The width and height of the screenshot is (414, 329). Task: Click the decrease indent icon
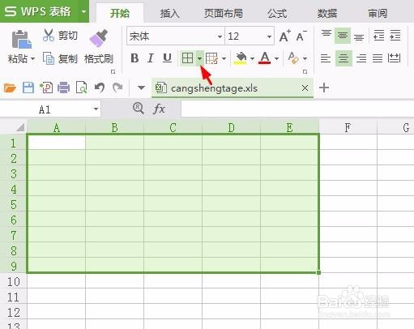pos(378,36)
